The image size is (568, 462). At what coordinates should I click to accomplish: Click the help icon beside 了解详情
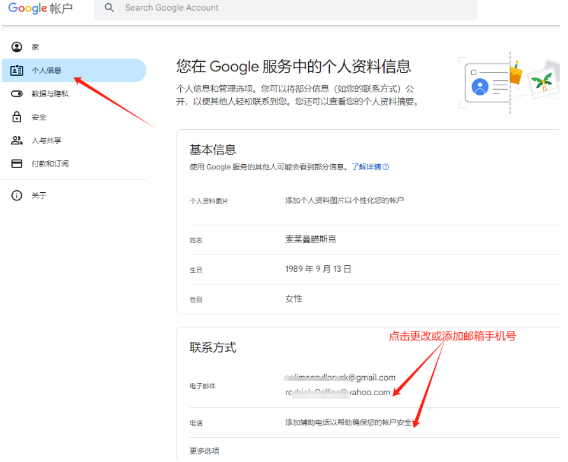386,167
